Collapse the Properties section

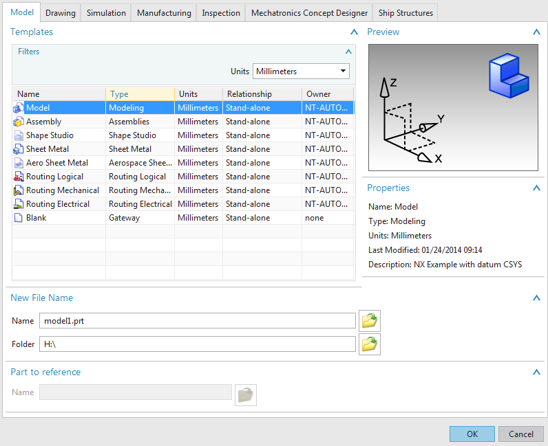[x=536, y=188]
